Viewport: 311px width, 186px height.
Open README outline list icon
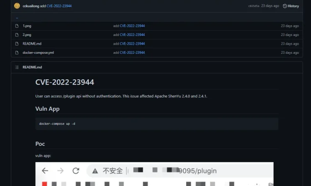pos(17,67)
